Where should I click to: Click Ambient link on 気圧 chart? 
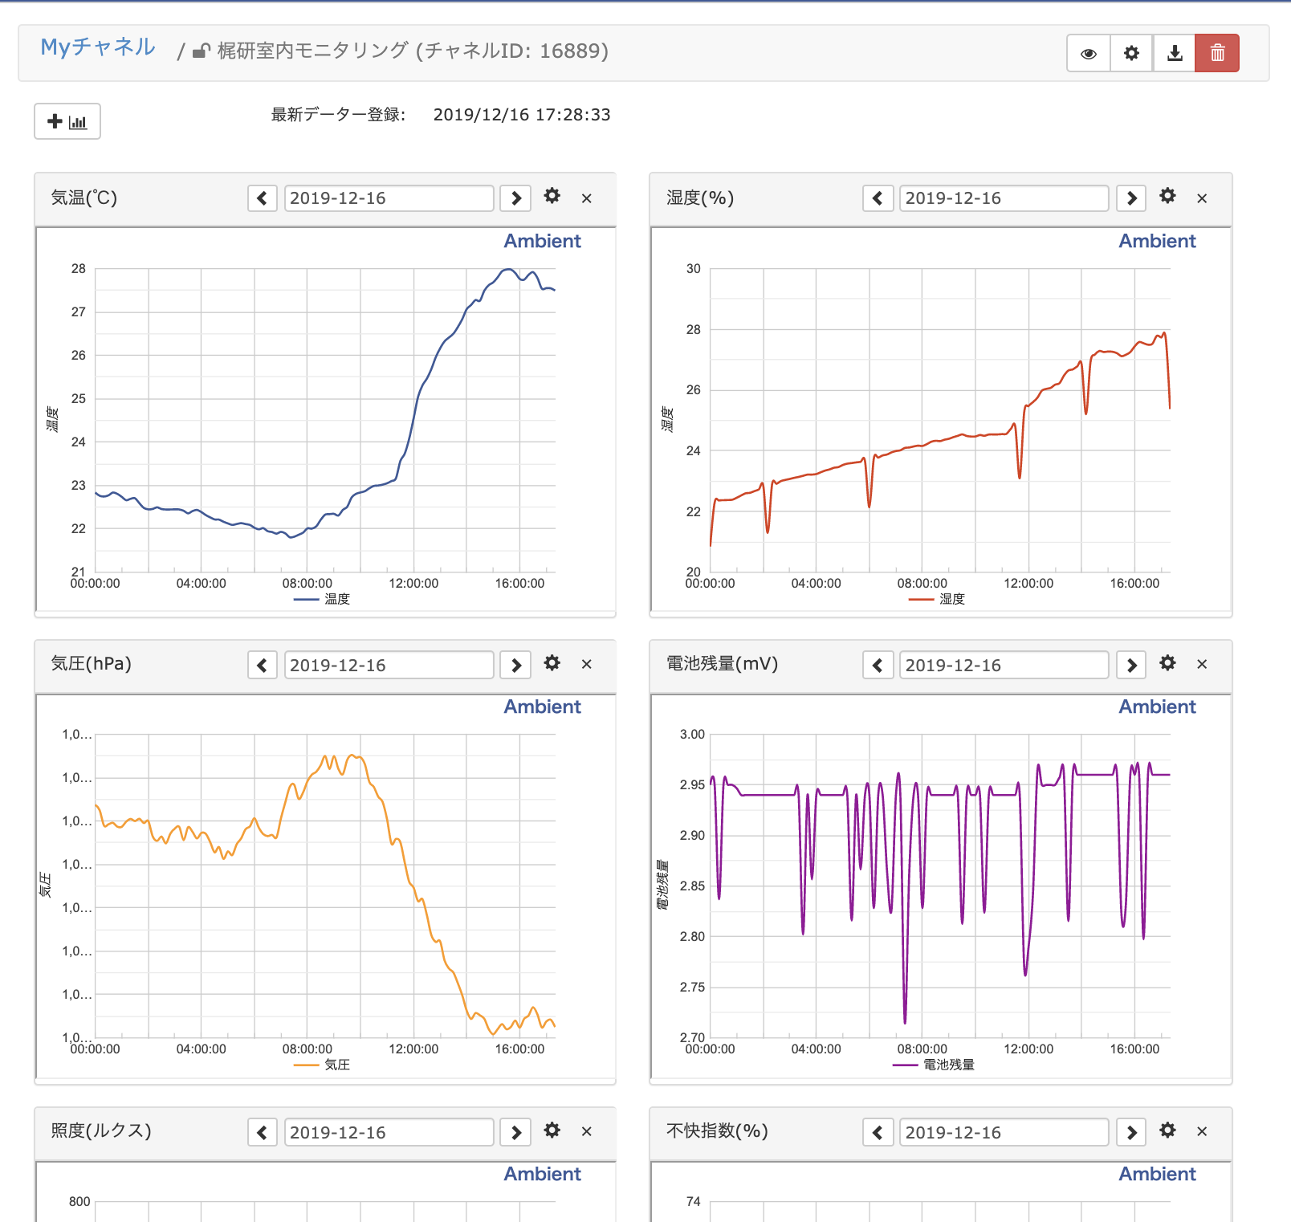coord(542,707)
